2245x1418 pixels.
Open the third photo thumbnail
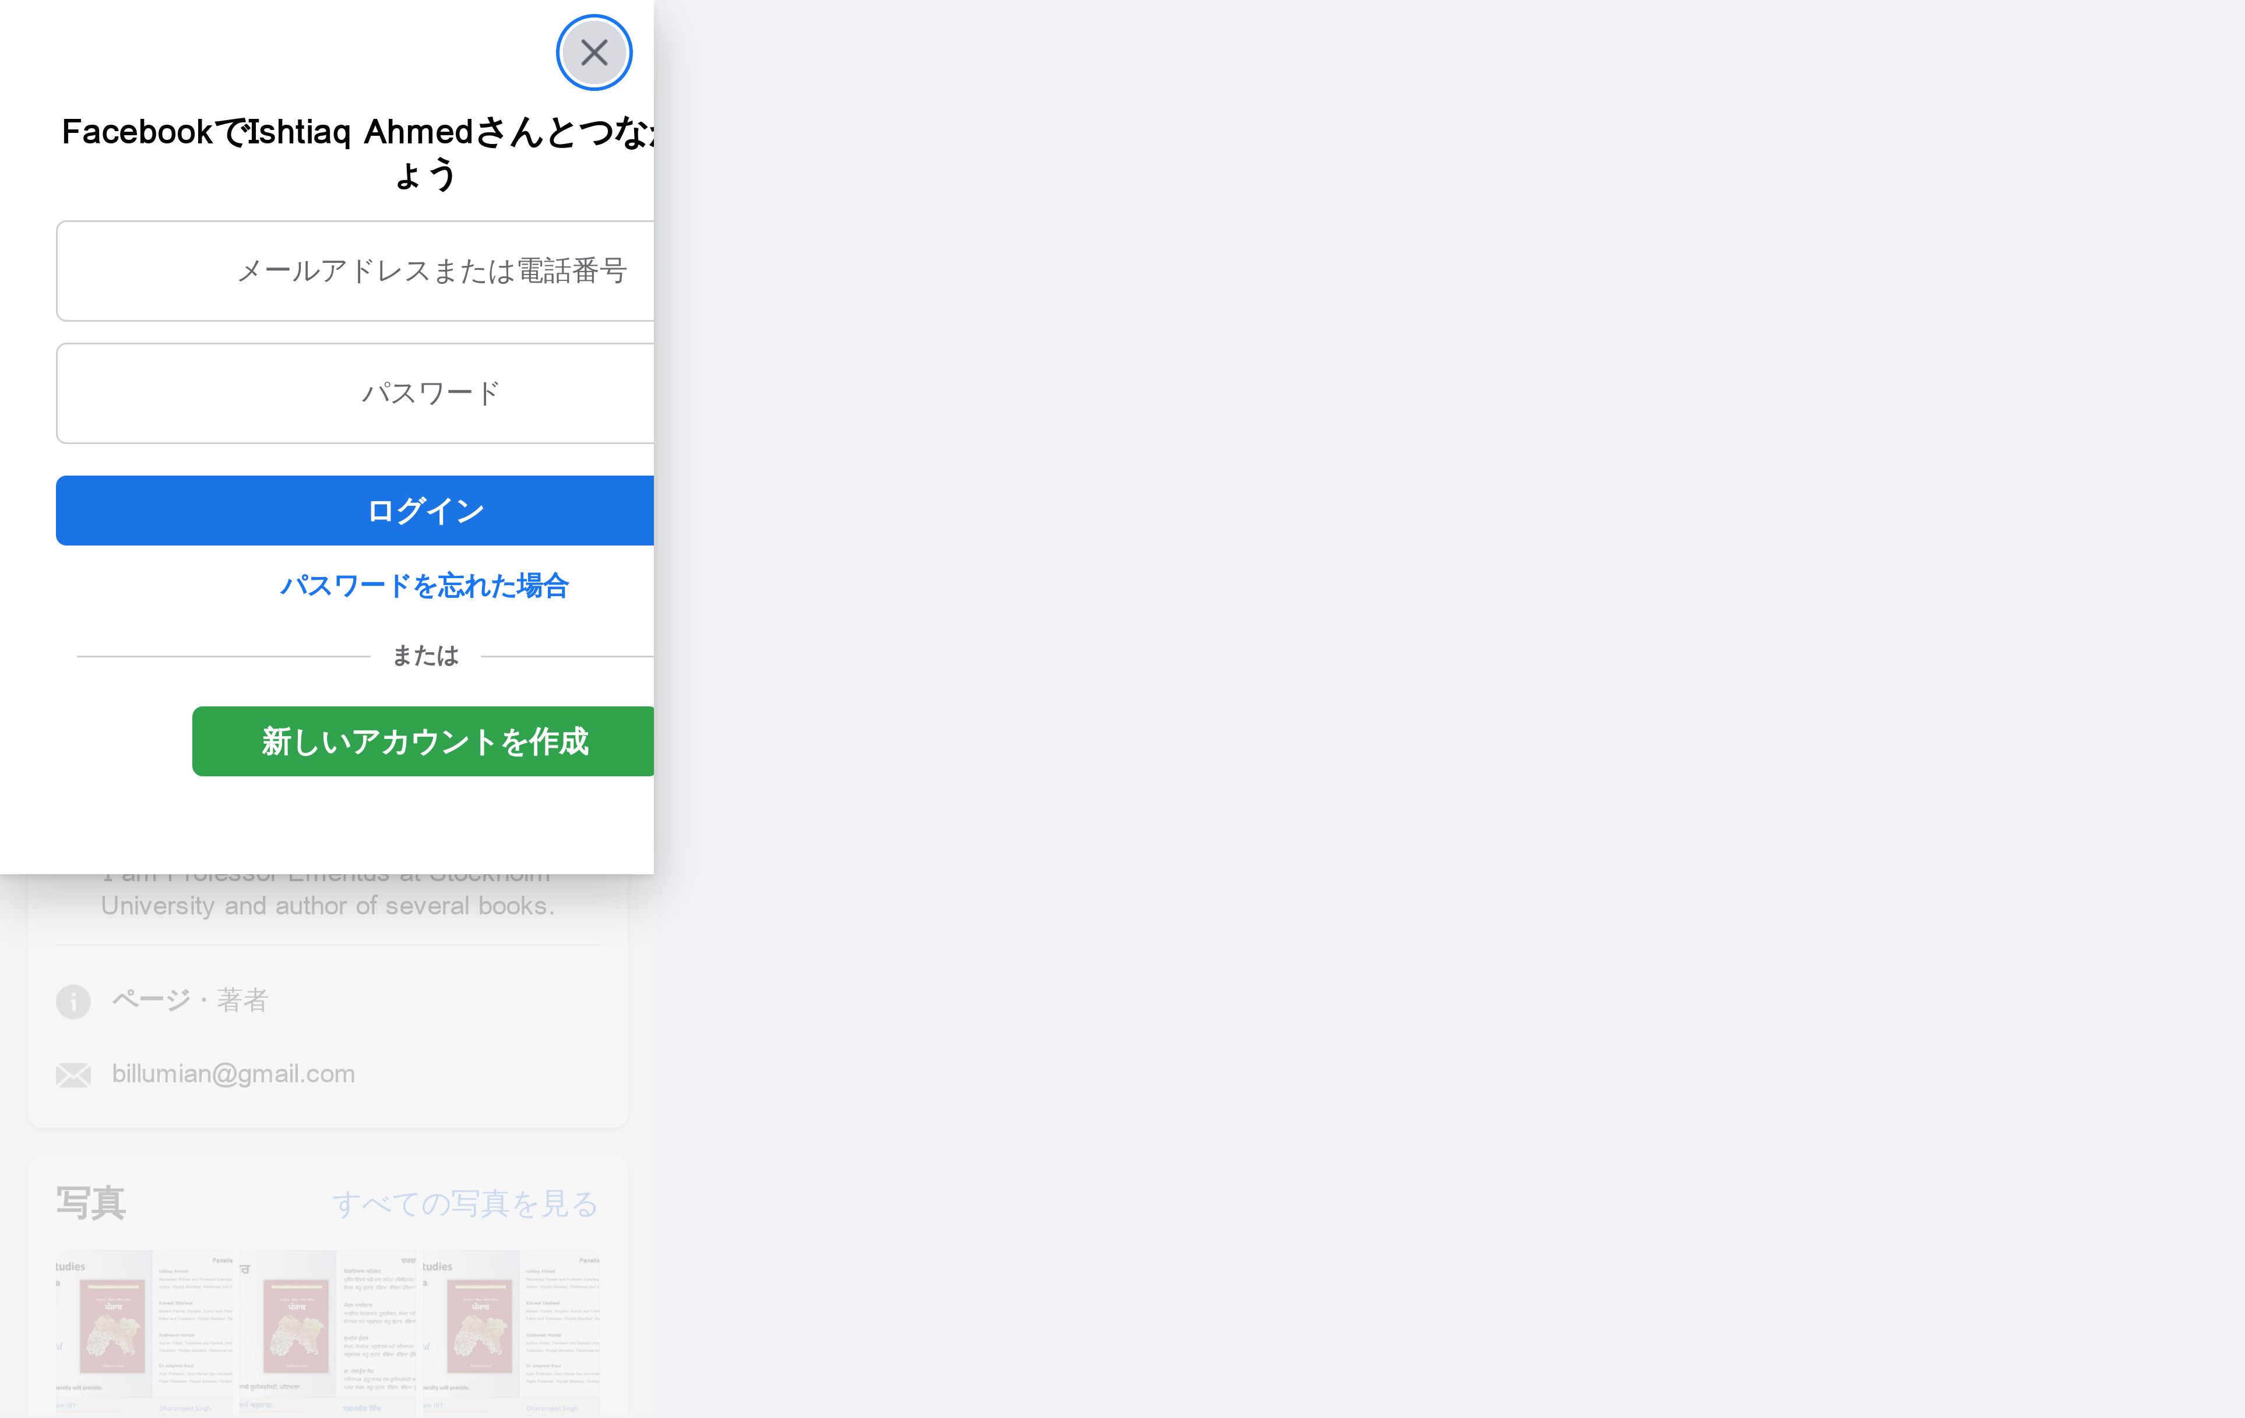pyautogui.click(x=511, y=1333)
